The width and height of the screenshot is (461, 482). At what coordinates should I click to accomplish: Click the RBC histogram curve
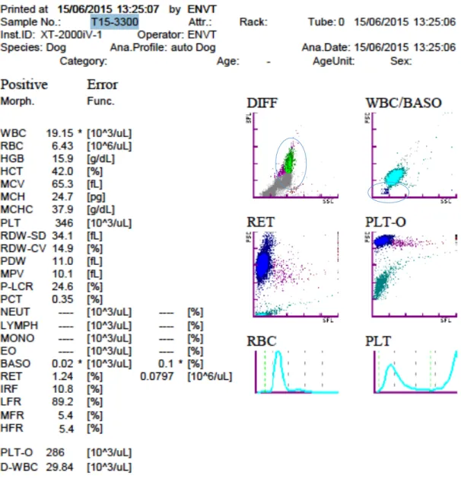tap(297, 372)
